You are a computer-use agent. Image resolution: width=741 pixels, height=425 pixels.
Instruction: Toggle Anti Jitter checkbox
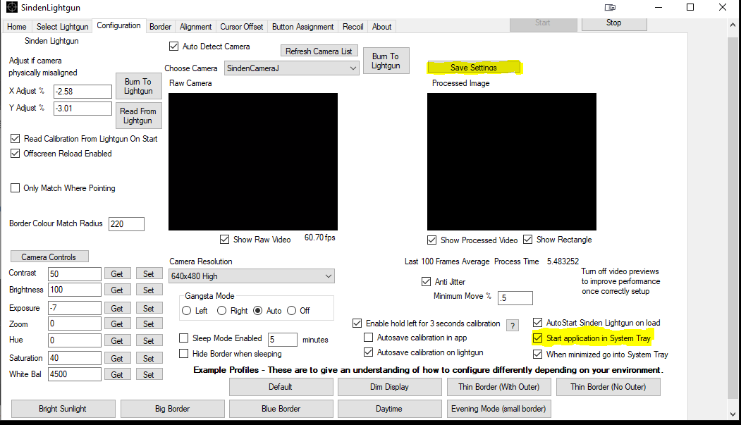427,282
